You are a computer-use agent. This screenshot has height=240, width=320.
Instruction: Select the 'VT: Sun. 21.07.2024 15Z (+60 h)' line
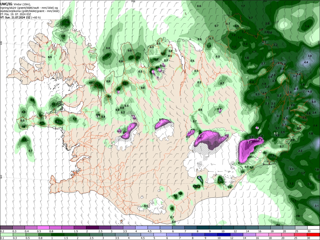point(20,17)
